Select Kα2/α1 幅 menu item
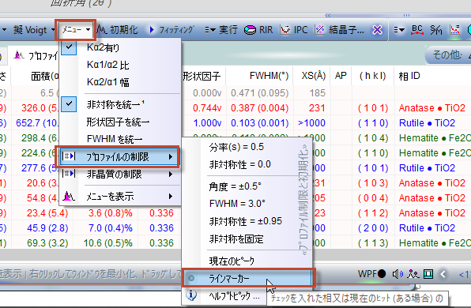Screen dimensions: 471x308 pyautogui.click(x=108, y=82)
